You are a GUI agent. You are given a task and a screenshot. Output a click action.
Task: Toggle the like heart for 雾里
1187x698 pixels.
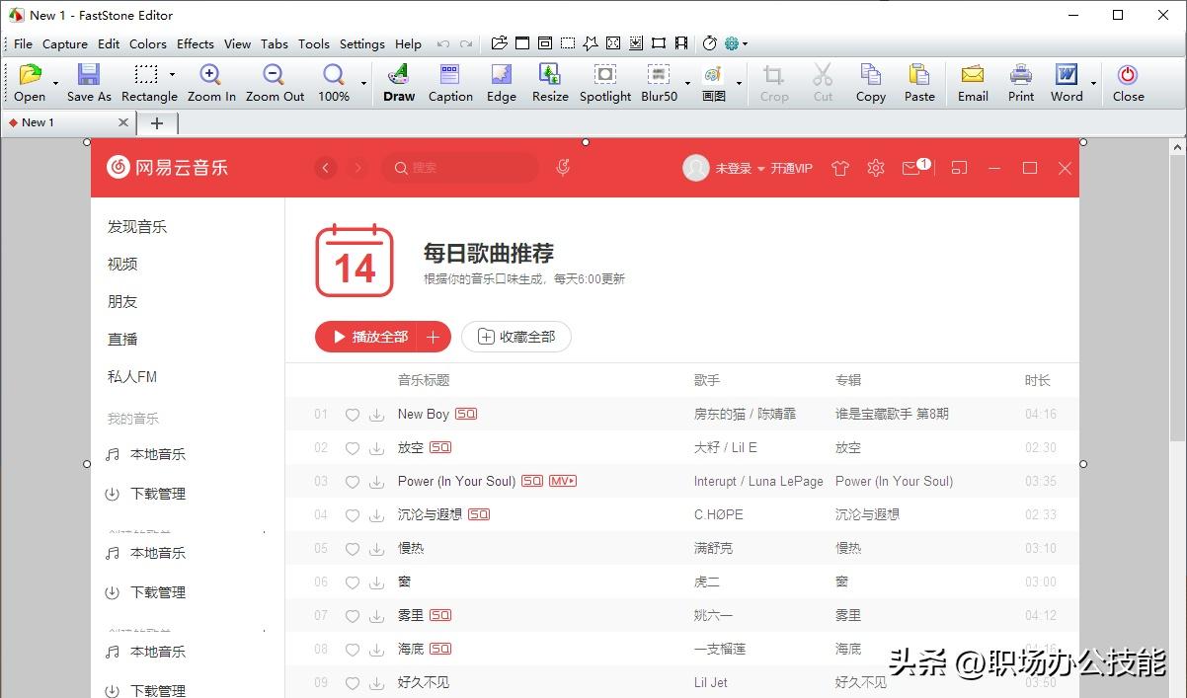(353, 615)
